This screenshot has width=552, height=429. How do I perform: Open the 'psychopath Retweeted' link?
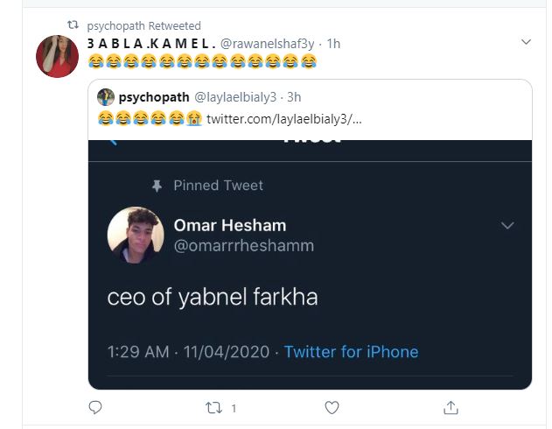pyautogui.click(x=144, y=25)
